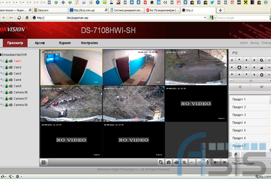Click PTZ down arrow button

239,74
